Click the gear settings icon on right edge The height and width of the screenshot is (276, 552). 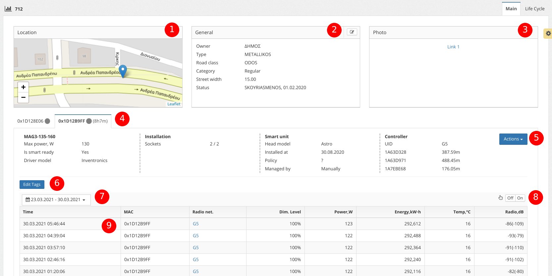[x=548, y=33]
